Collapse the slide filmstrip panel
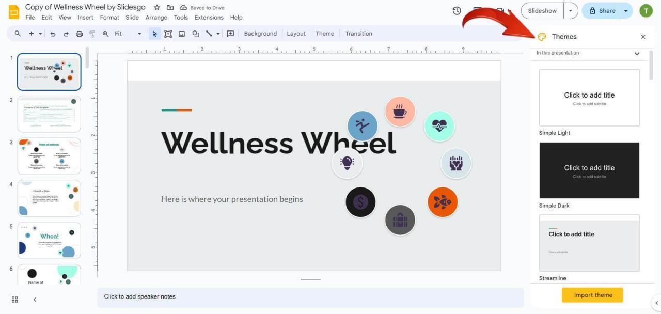Screen dimensions: 661x314 (34, 299)
